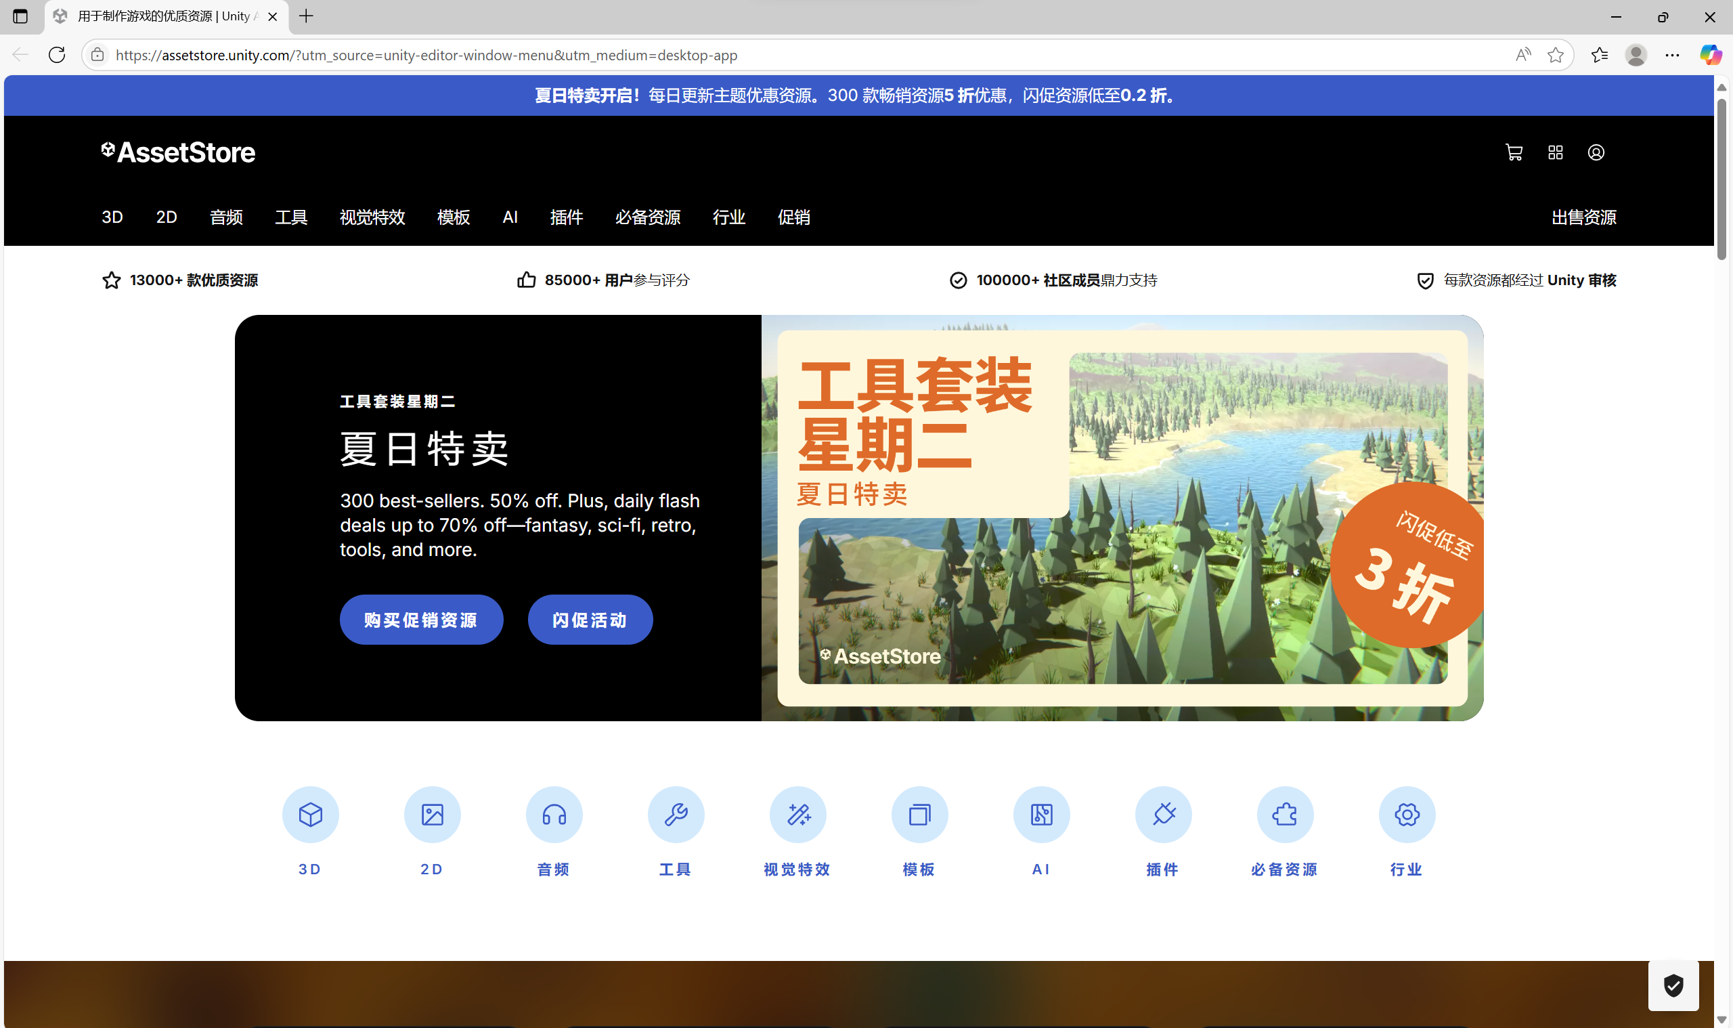Open the 工具 navigation menu
The image size is (1733, 1028).
click(291, 217)
